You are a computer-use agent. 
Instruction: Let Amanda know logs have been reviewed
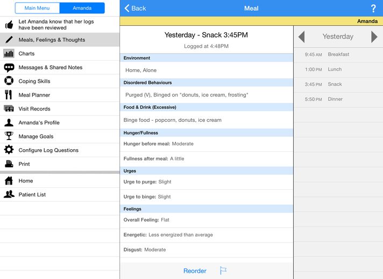(60, 25)
